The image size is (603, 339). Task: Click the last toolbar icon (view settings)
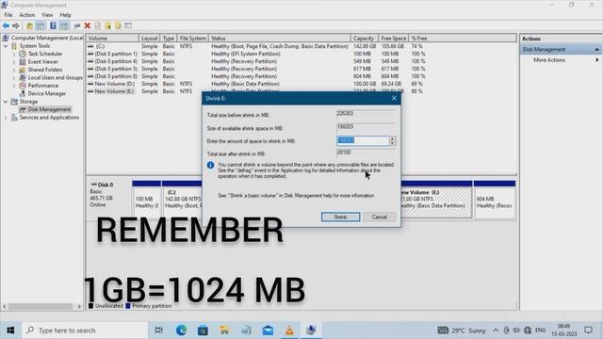[x=128, y=25]
